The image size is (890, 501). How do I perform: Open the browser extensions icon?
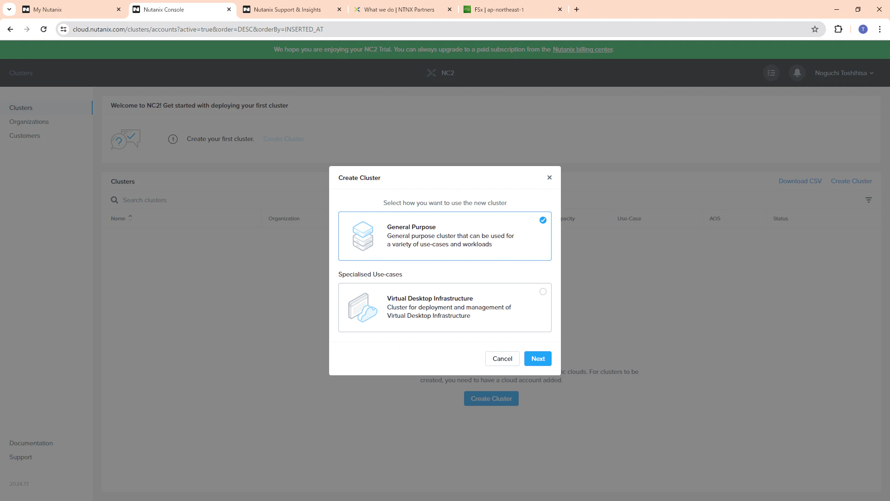pyautogui.click(x=838, y=29)
